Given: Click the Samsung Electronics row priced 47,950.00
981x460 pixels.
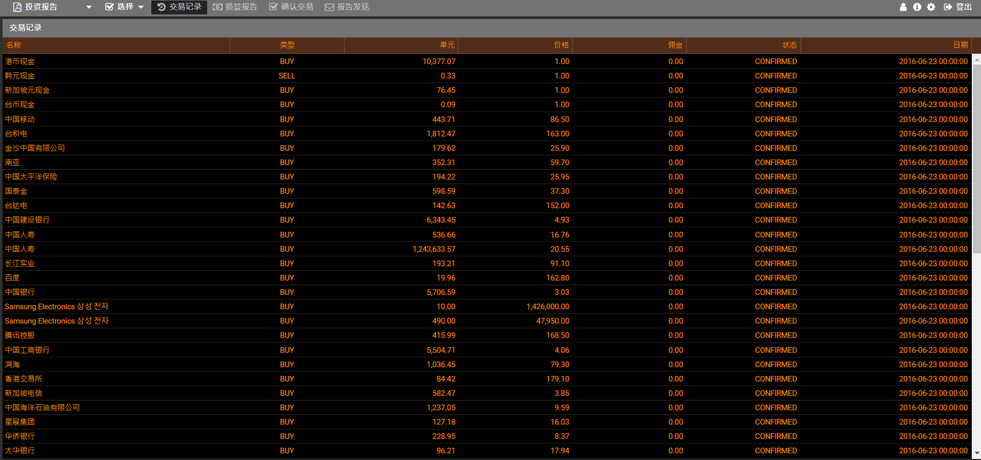Looking at the screenshot, I should point(487,321).
